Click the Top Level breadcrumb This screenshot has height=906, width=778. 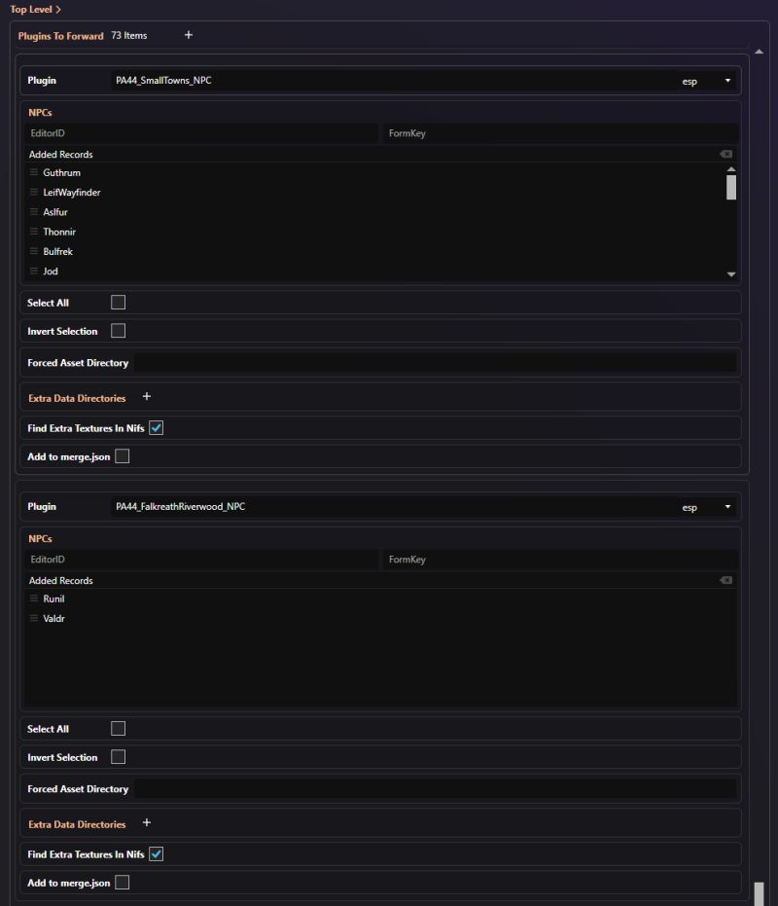31,9
